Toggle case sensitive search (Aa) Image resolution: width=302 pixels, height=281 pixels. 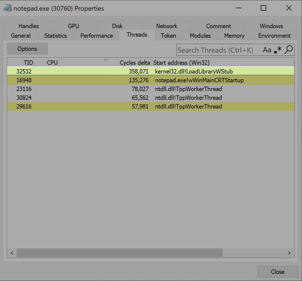pos(267,50)
